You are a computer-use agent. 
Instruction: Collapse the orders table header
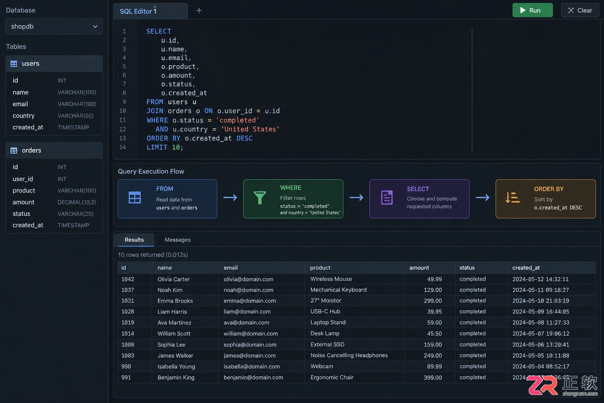tap(54, 151)
